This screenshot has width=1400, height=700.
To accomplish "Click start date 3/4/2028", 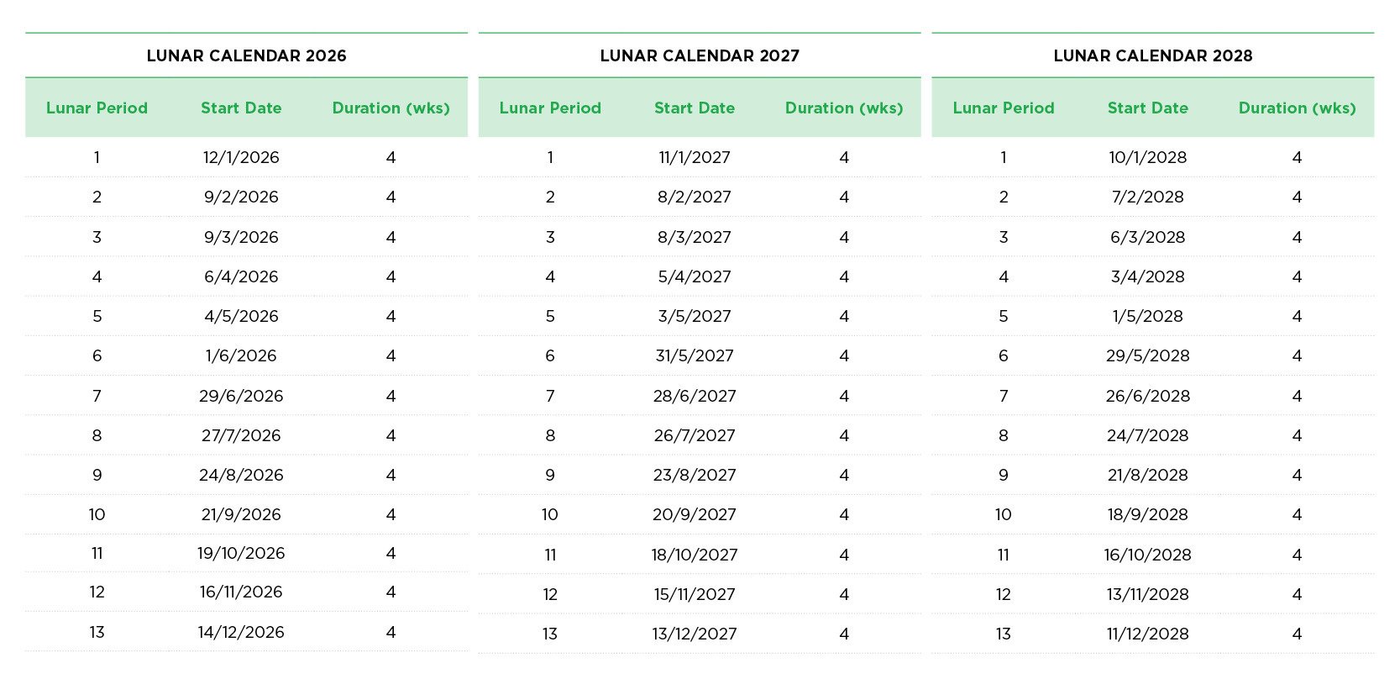I will (1148, 276).
